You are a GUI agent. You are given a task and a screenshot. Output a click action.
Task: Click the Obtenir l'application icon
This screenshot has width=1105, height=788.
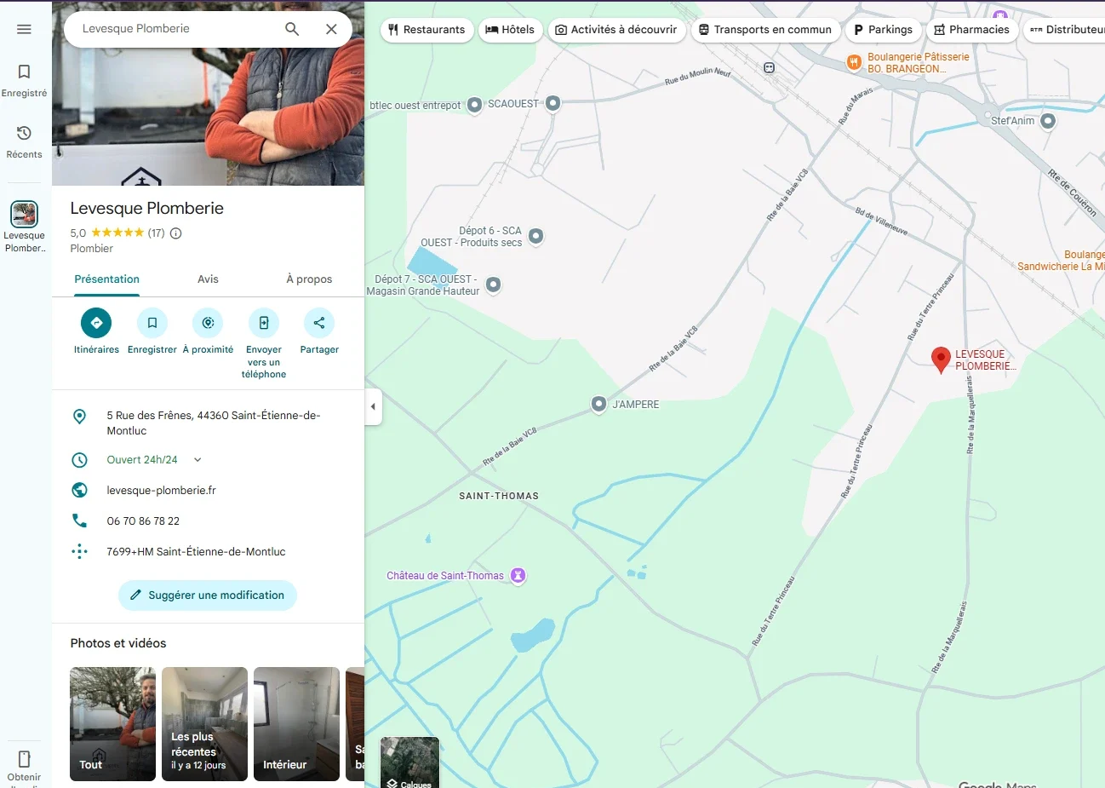(24, 759)
